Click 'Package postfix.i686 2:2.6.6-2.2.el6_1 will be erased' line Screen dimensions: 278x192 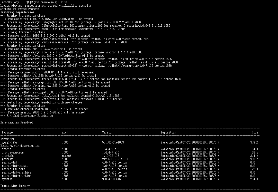pyautogui.click(x=45, y=36)
